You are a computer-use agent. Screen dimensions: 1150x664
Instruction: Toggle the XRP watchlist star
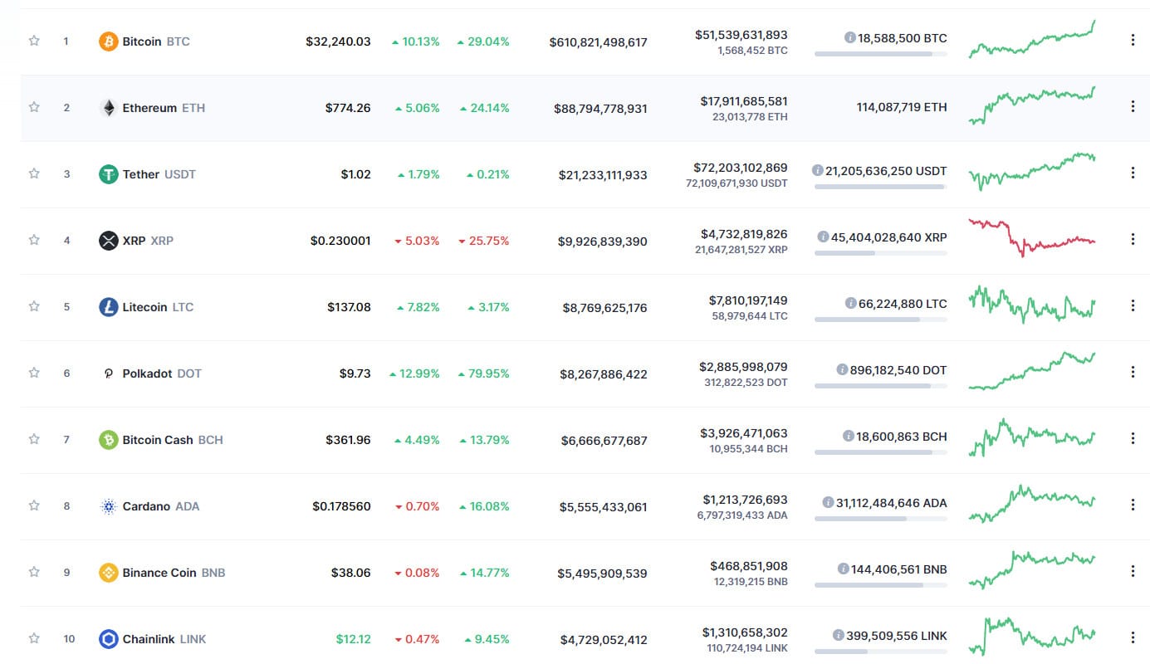point(34,240)
